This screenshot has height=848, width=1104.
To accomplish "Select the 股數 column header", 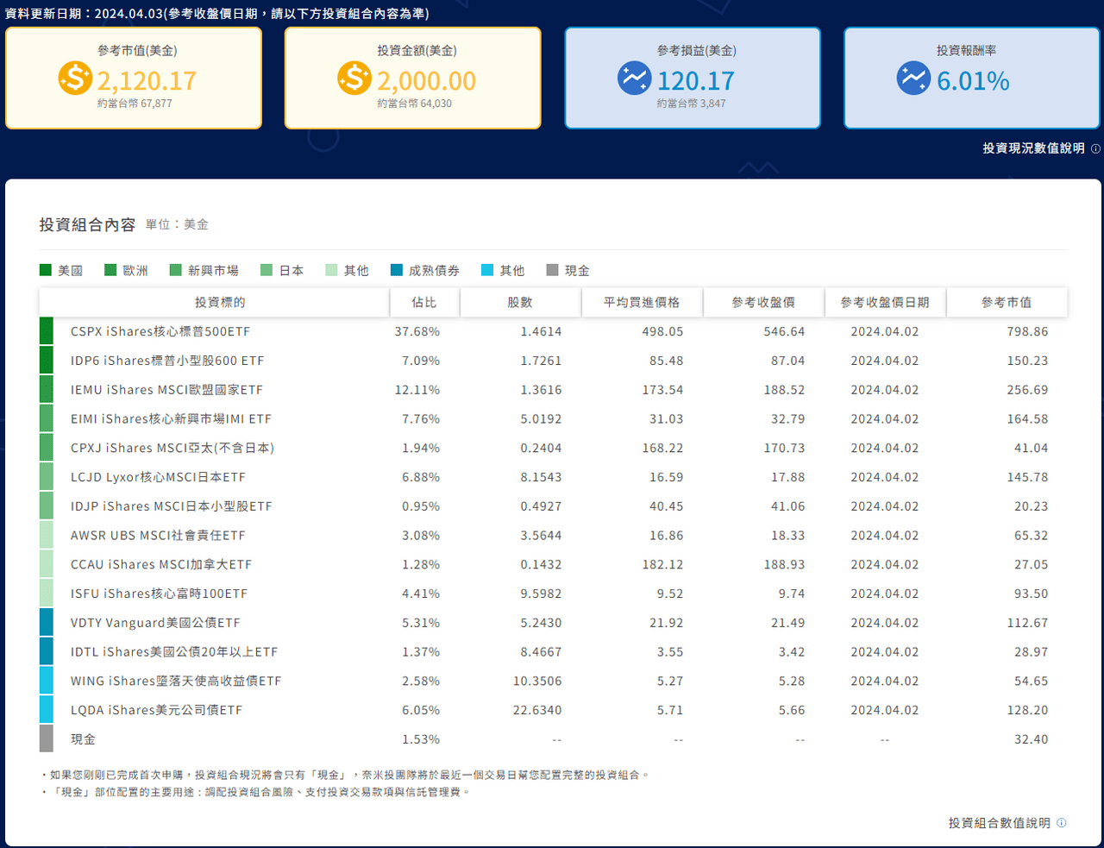I will [520, 302].
